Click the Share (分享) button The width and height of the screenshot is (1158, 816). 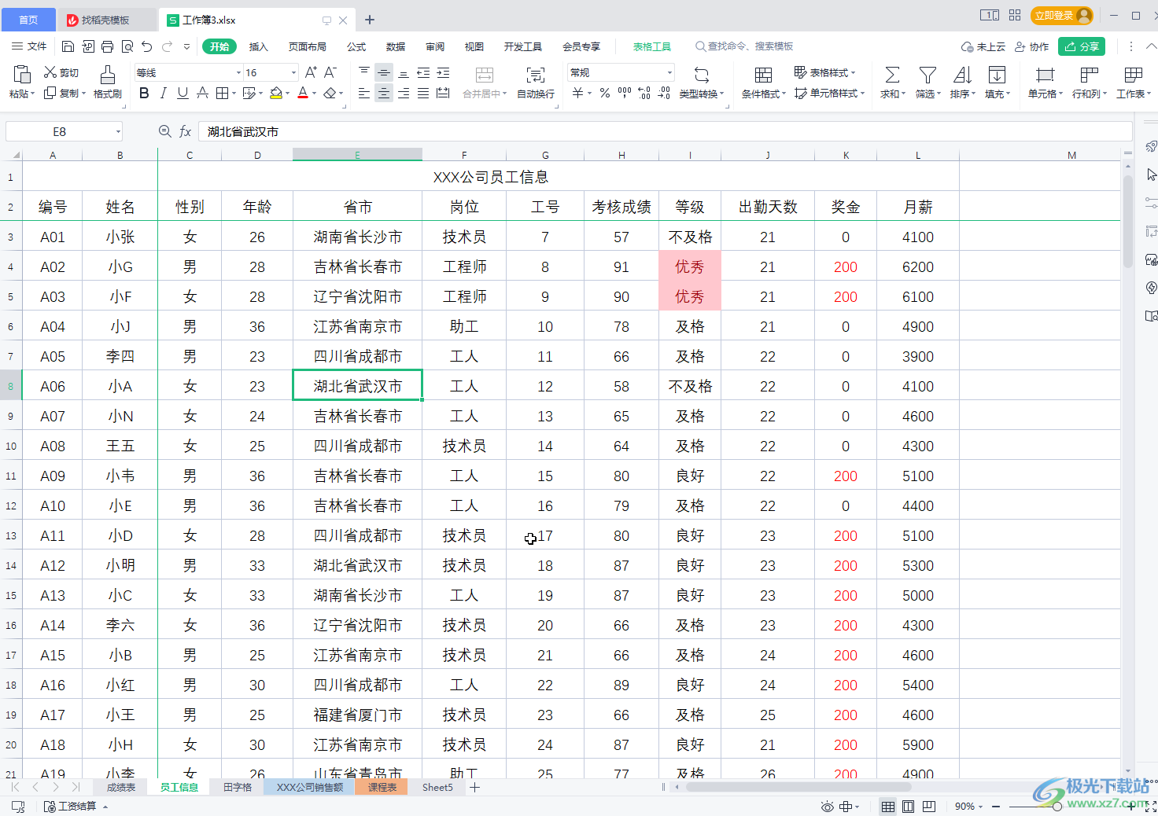coord(1082,46)
